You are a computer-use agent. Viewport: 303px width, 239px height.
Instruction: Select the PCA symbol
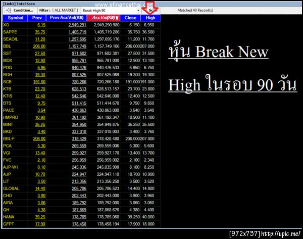(x=8, y=146)
